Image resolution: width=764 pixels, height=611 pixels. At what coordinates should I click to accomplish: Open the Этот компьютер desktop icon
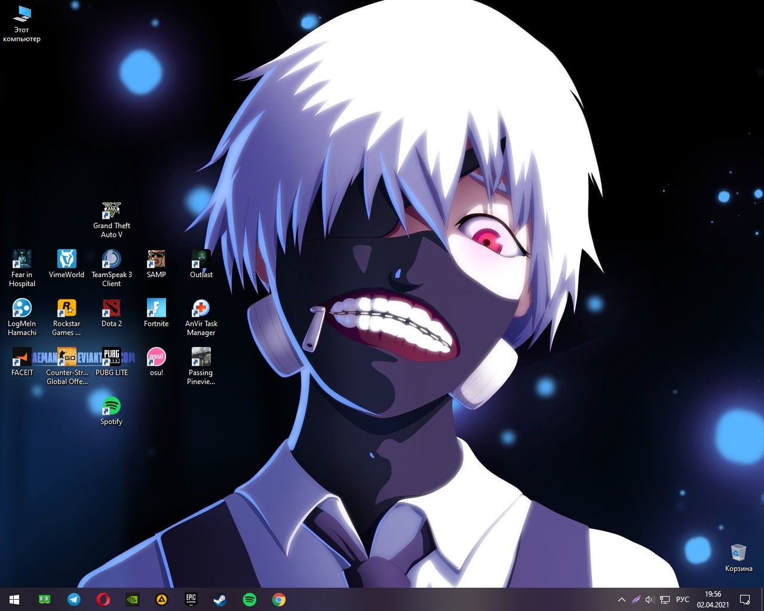click(x=22, y=24)
